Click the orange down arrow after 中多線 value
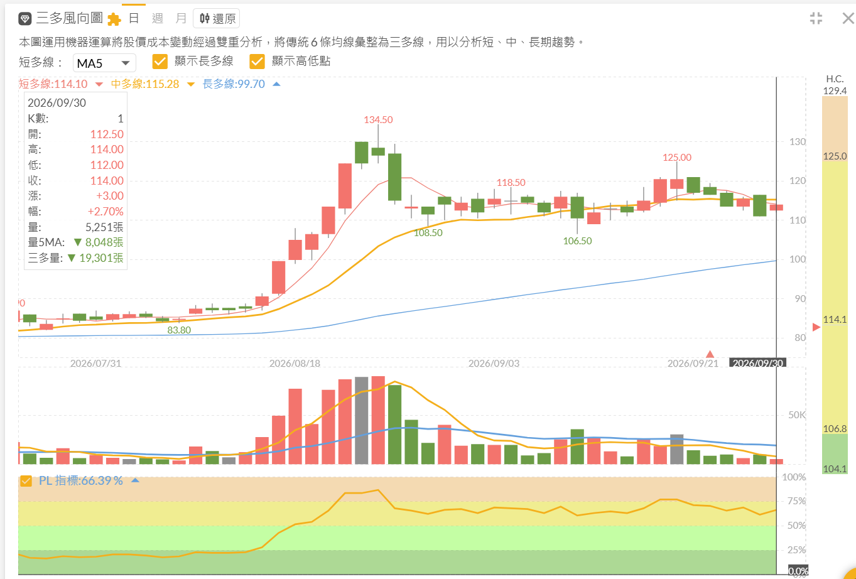856x579 pixels. (191, 84)
